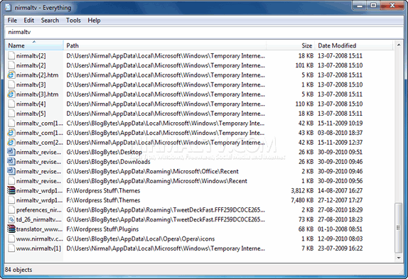Click file icon of nirmaltv_com on C: drive
The height and width of the screenshot is (279, 408).
[x=11, y=123]
